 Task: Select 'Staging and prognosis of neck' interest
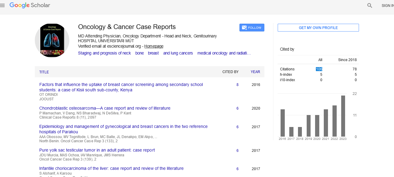pyautogui.click(x=104, y=53)
